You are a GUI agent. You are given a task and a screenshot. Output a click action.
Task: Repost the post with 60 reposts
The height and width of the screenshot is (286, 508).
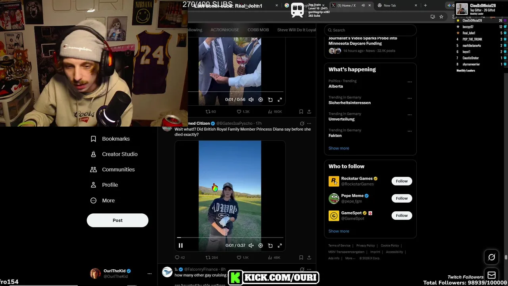pos(211,112)
